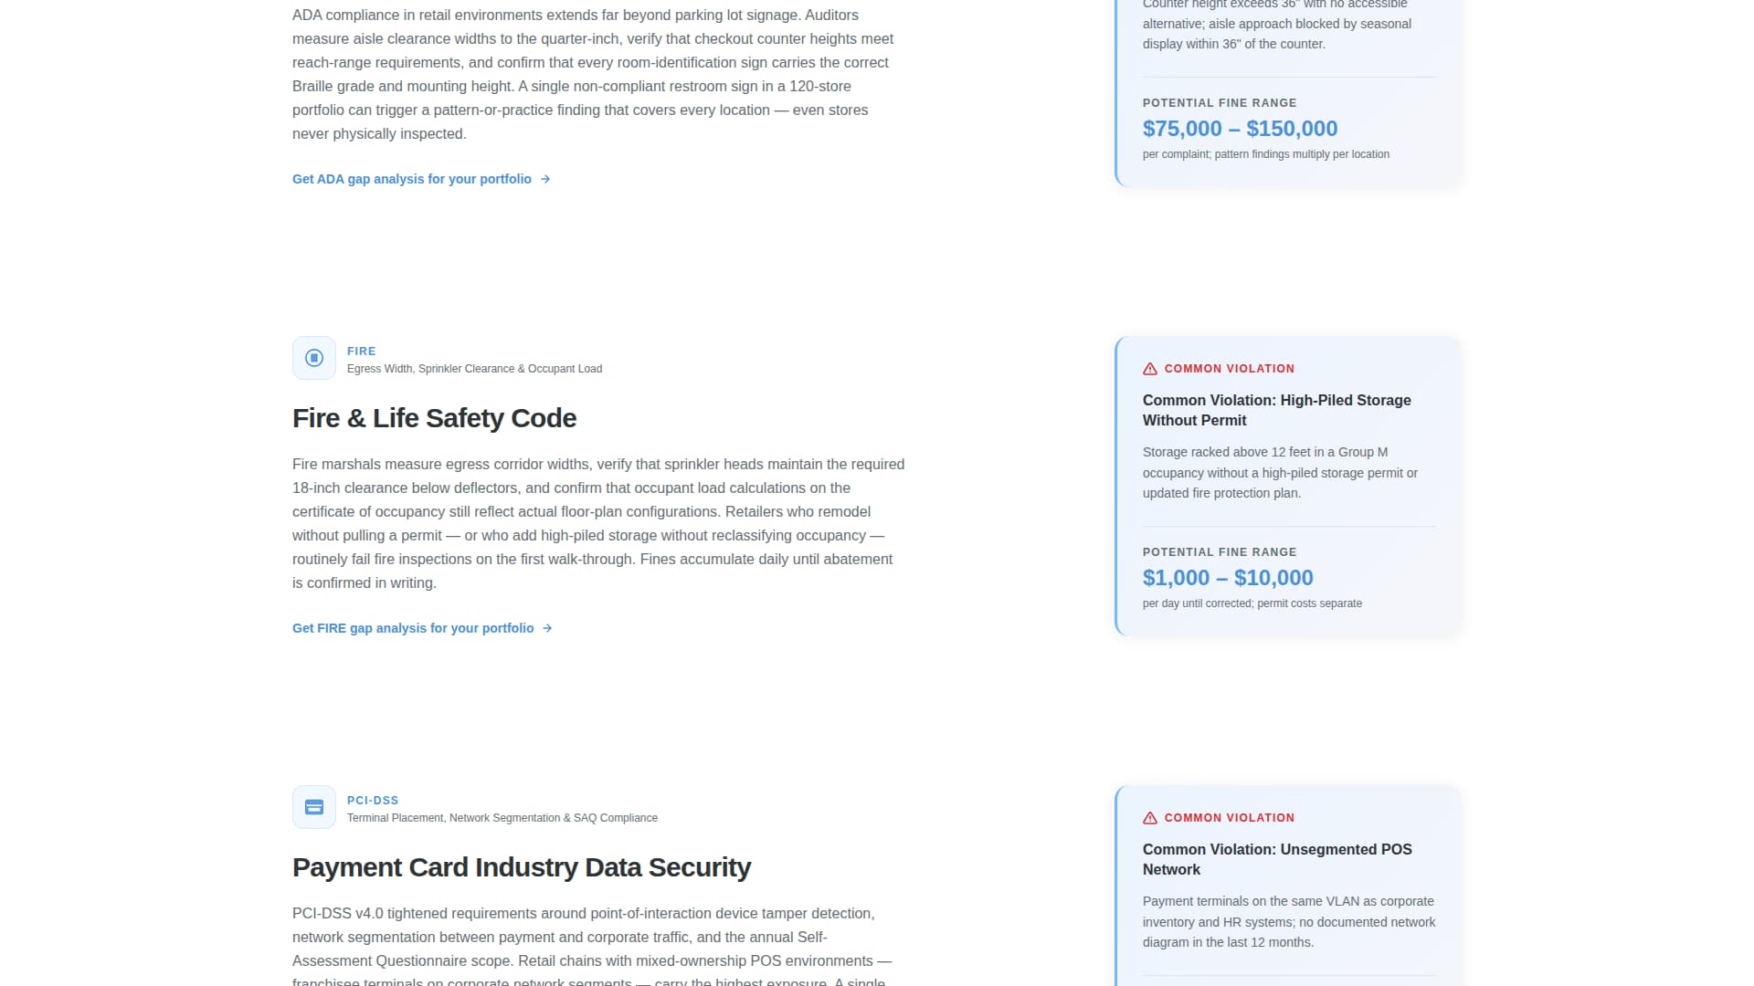Click the COMMON VIOLATION label on the fire card
Image resolution: width=1754 pixels, height=986 pixels.
pyautogui.click(x=1229, y=369)
